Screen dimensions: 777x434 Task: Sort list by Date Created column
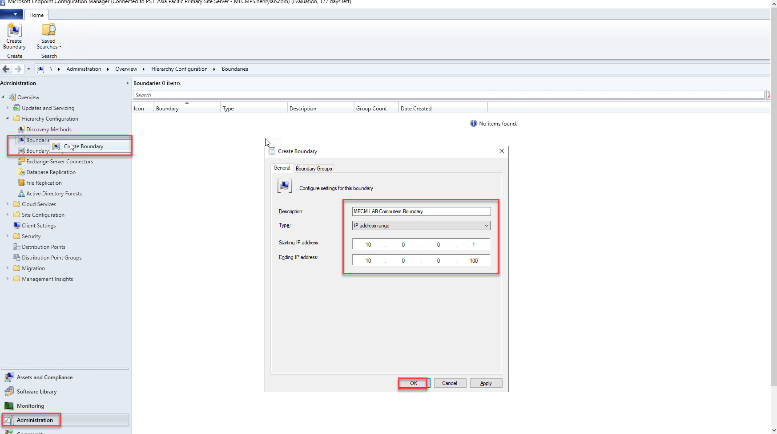tap(416, 109)
